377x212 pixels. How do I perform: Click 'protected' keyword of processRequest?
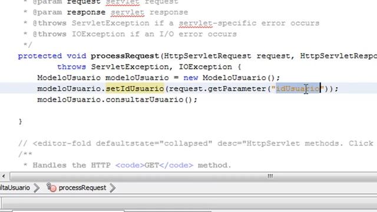click(40, 56)
